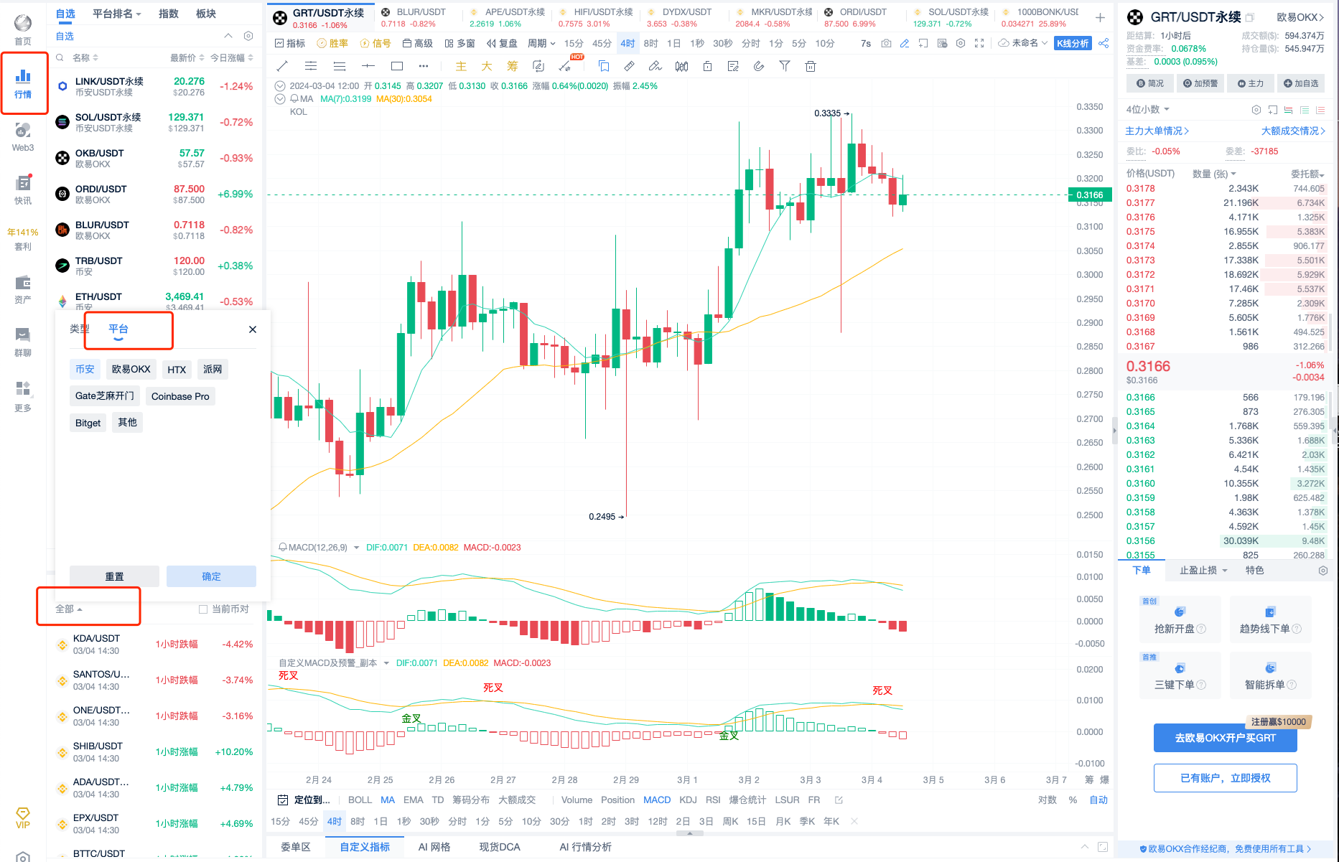Image resolution: width=1339 pixels, height=862 pixels.
Task: Take a chart screenshot with camera icon
Action: click(886, 44)
